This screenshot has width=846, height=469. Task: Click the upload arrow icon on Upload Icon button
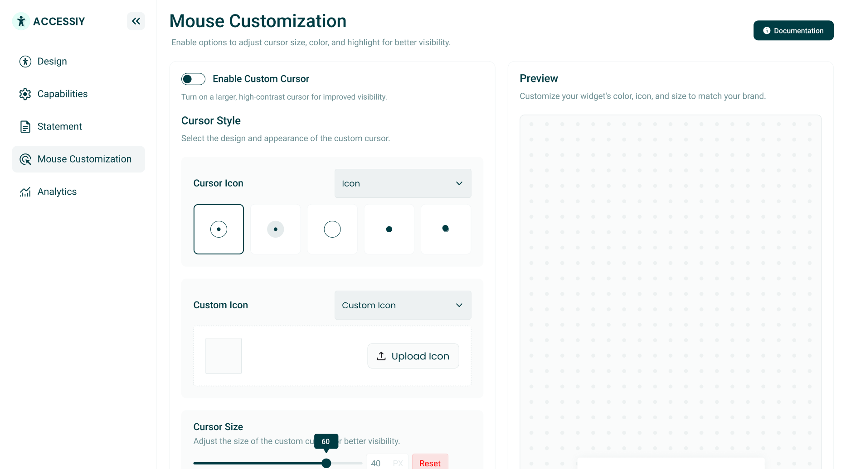[x=381, y=356]
